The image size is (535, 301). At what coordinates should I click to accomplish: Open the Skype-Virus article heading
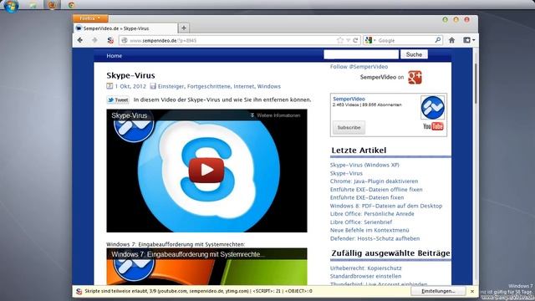tap(130, 75)
